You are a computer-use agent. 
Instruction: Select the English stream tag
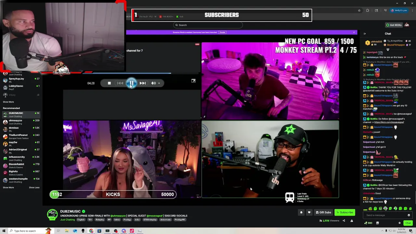point(81,220)
